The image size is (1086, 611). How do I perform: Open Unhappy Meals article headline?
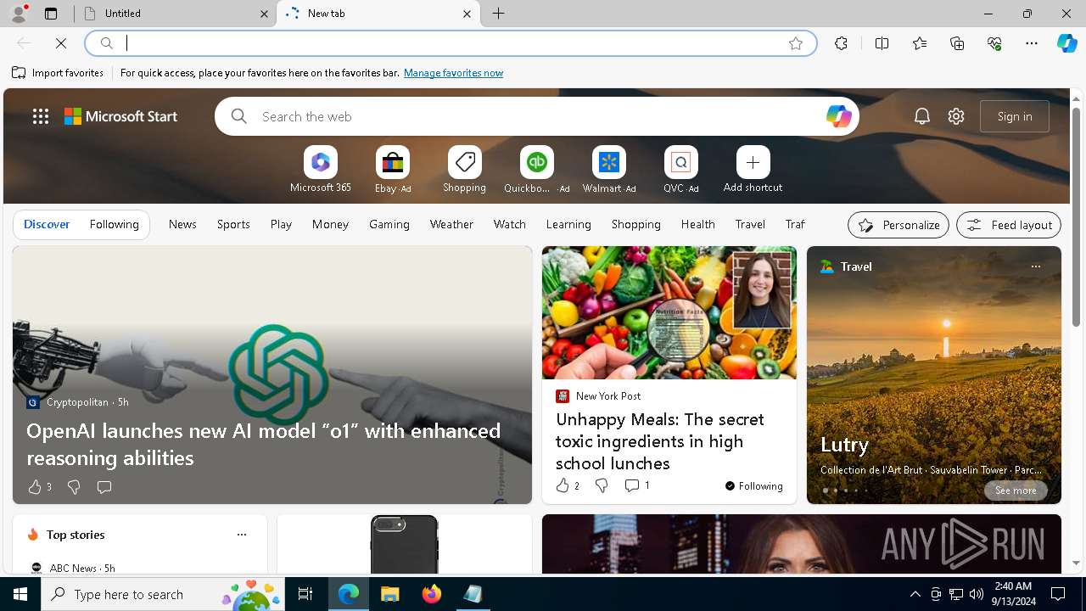[x=660, y=441]
